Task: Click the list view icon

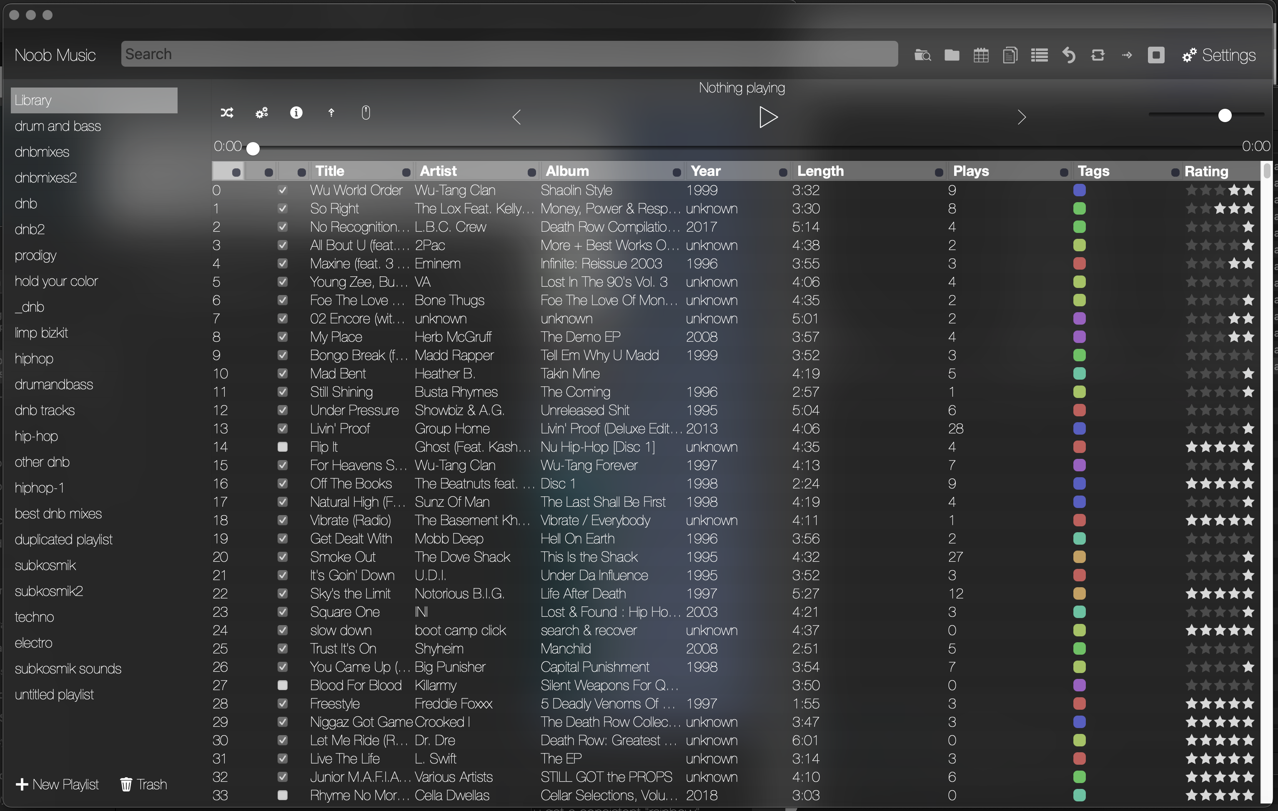Action: coord(1039,55)
